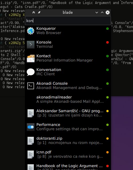This screenshot has width=133, height=170.
Task: Click the green dot beside Performance
Action: (107, 125)
